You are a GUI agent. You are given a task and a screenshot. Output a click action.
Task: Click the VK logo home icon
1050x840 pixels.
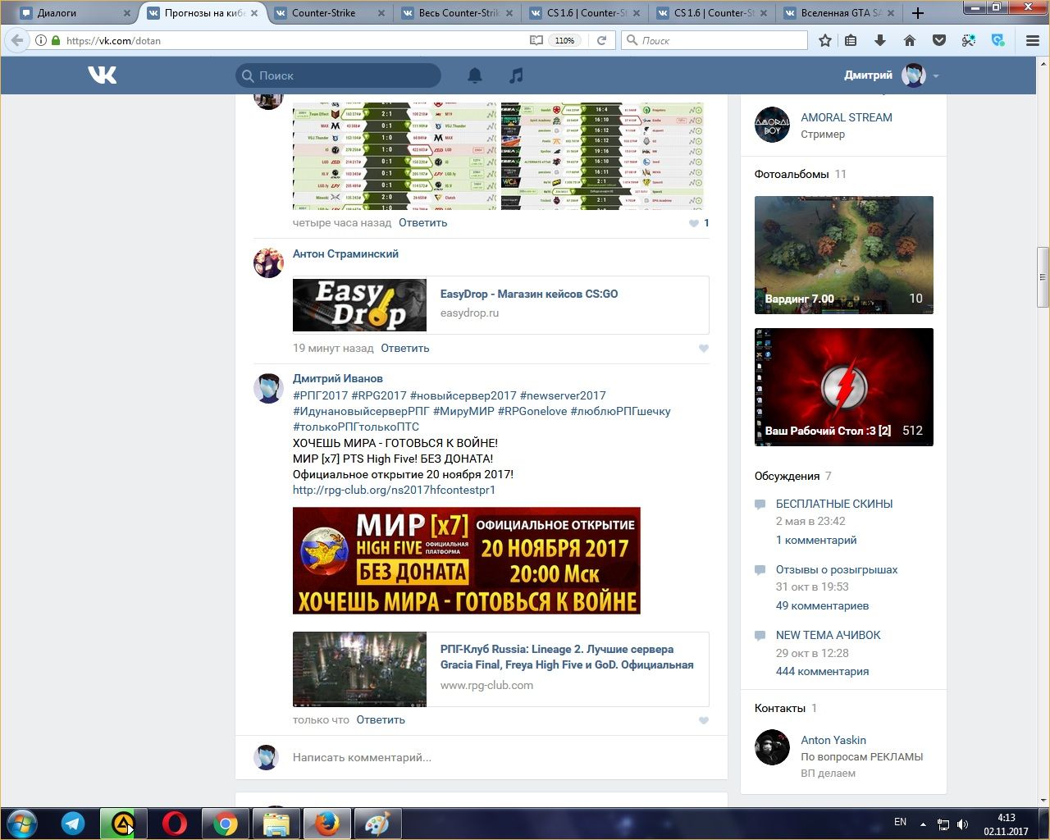click(103, 75)
